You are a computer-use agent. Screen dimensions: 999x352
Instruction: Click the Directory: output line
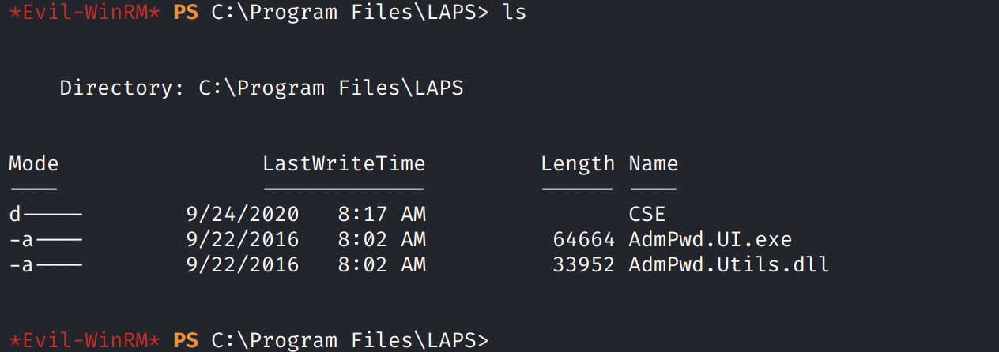(x=262, y=88)
